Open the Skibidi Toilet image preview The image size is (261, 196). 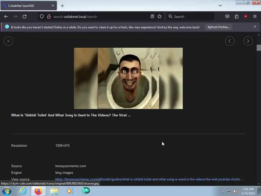(x=128, y=78)
